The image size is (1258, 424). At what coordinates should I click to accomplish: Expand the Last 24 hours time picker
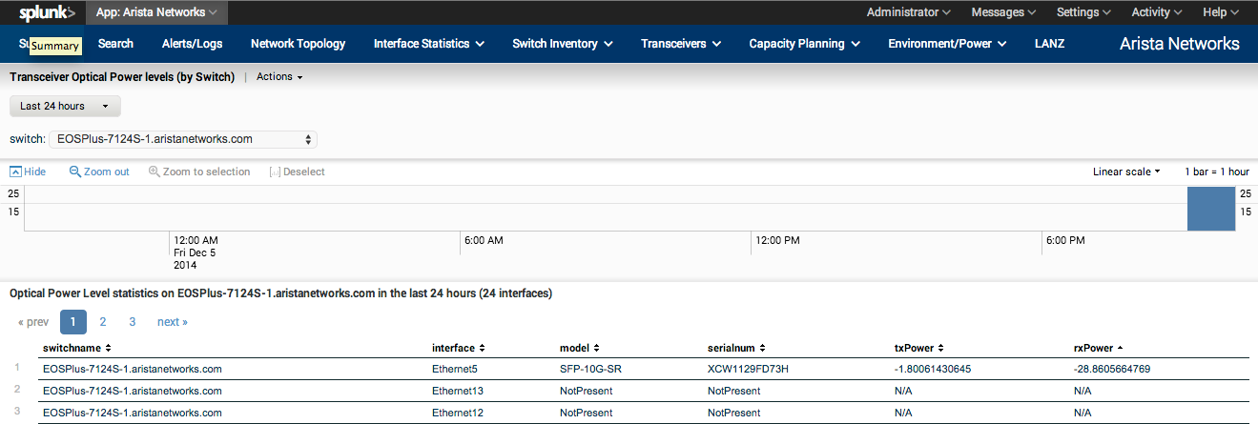click(x=65, y=106)
